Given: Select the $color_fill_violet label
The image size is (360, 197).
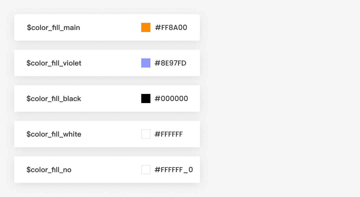Looking at the screenshot, I should pyautogui.click(x=54, y=63).
